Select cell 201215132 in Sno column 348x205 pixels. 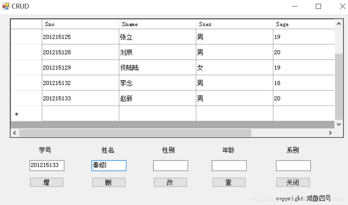[x=80, y=83]
